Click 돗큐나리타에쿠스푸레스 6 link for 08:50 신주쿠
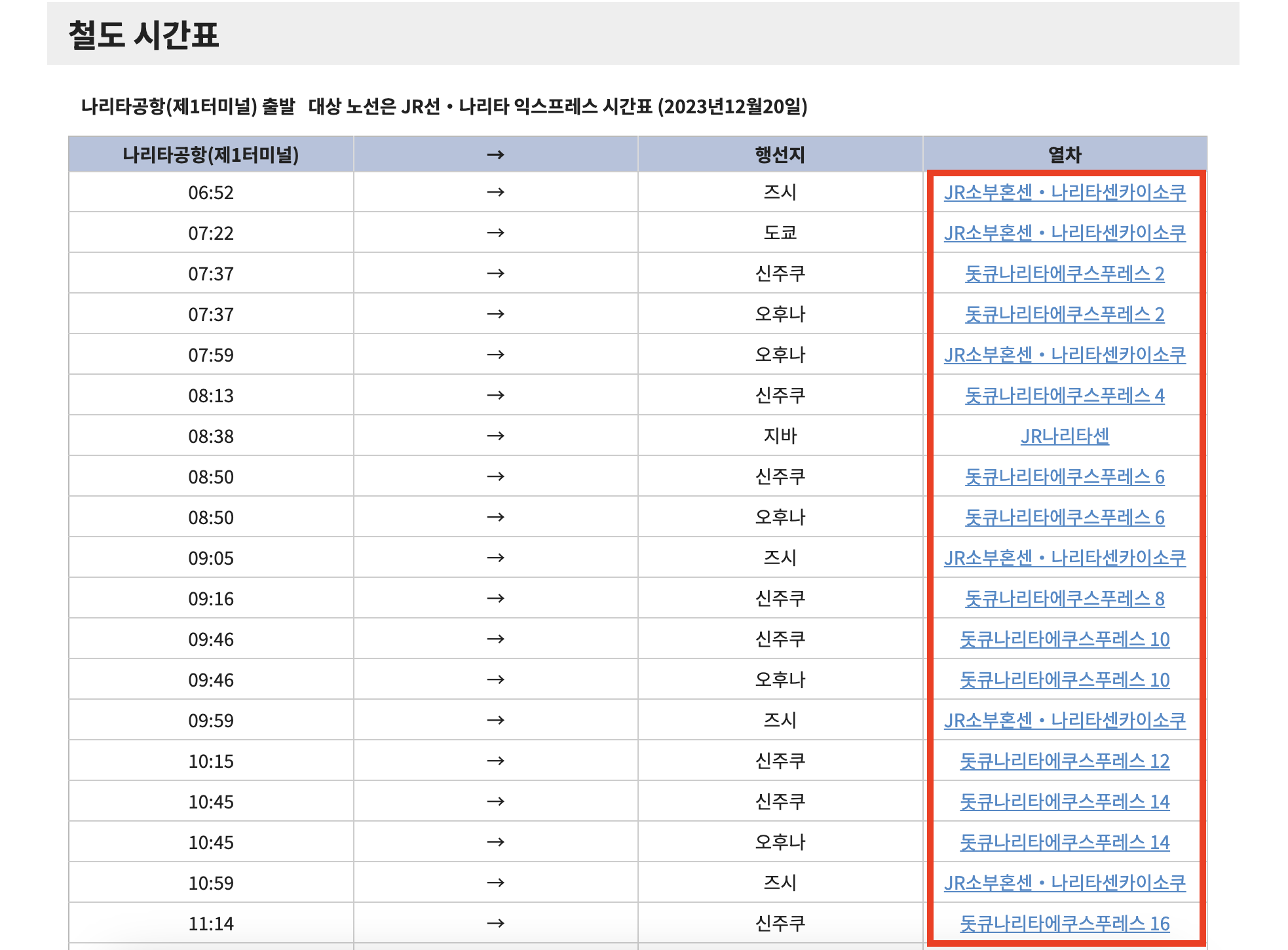 tap(1065, 477)
